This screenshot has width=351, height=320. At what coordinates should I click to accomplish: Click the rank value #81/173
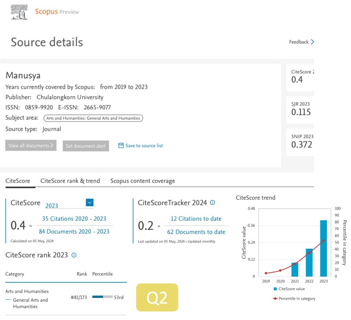click(79, 297)
